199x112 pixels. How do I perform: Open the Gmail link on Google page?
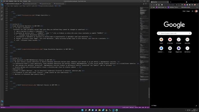(184, 11)
